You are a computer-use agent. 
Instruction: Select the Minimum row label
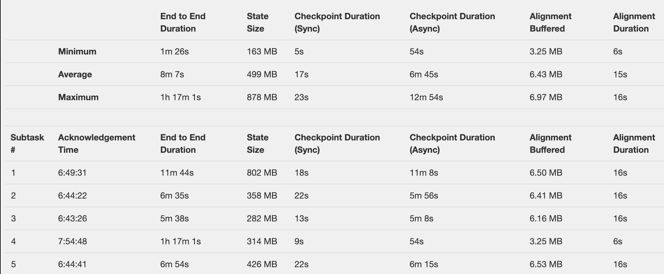point(77,51)
